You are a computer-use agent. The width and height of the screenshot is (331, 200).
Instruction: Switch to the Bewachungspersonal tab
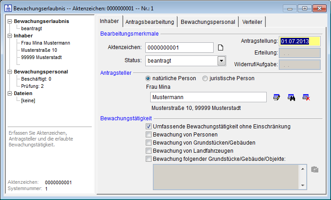coord(208,22)
